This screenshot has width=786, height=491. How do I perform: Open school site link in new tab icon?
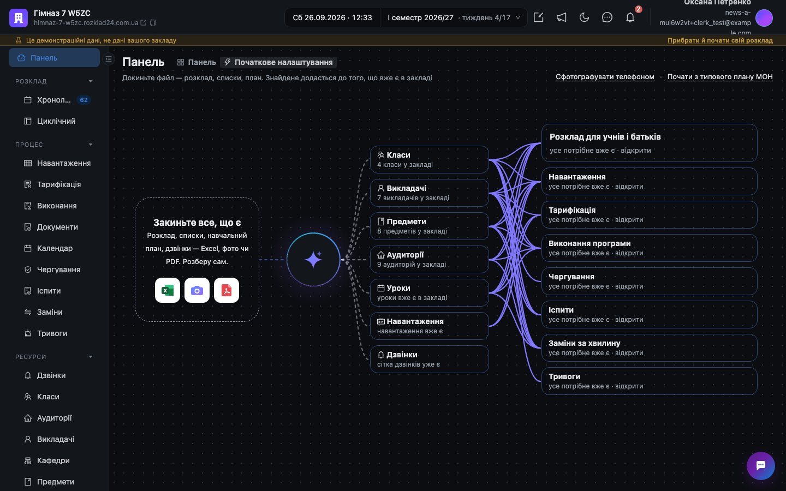[x=144, y=23]
